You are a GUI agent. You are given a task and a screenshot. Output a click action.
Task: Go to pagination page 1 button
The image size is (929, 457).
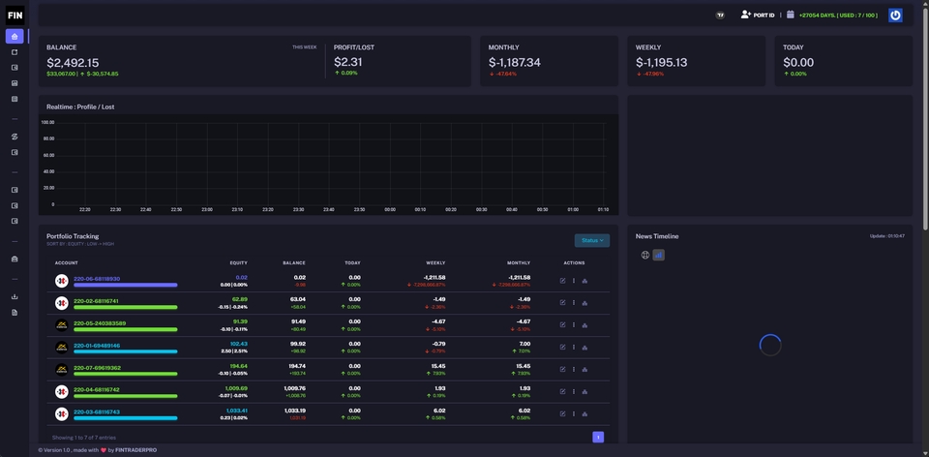[x=598, y=438]
